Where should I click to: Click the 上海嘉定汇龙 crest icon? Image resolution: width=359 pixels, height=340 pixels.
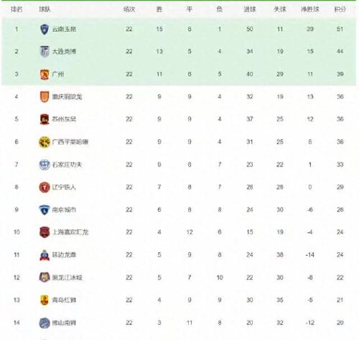[45, 232]
